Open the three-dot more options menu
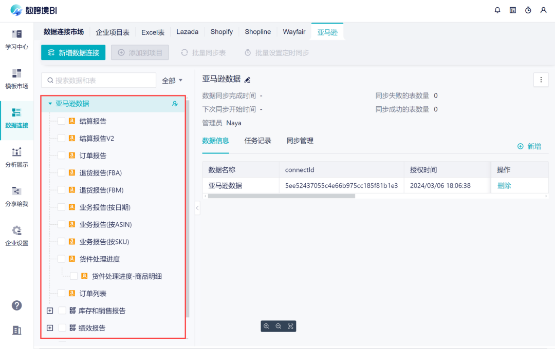555x349 pixels. point(541,80)
